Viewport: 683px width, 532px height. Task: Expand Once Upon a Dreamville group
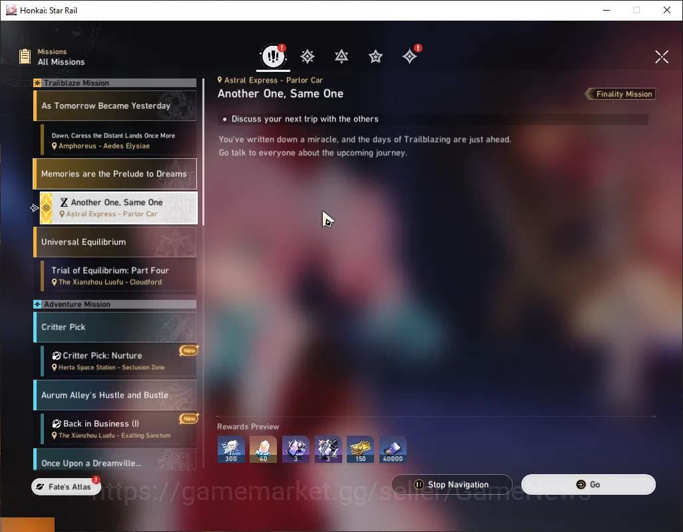115,460
